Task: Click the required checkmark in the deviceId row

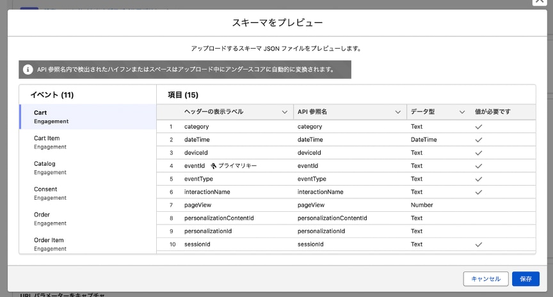Action: pyautogui.click(x=478, y=153)
